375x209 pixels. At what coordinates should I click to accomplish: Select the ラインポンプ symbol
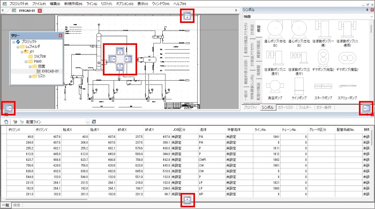coord(299,89)
